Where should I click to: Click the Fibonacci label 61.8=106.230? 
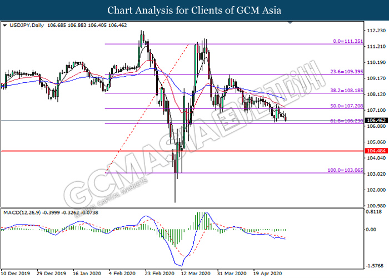point(347,121)
